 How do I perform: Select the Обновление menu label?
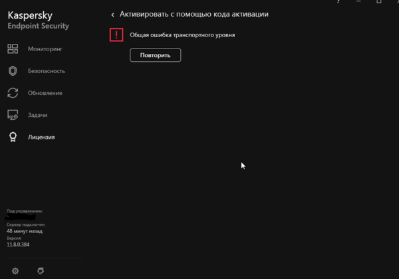(45, 93)
